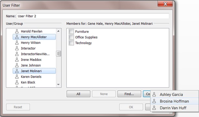Enable the Technology checkbox
This screenshot has height=117, width=199.
tap(71, 43)
